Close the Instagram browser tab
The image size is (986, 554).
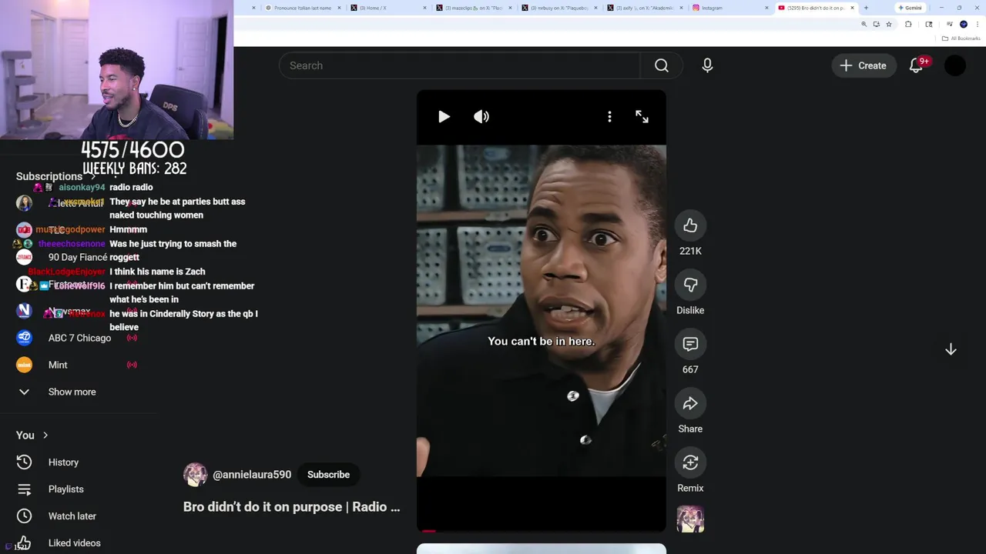point(766,8)
